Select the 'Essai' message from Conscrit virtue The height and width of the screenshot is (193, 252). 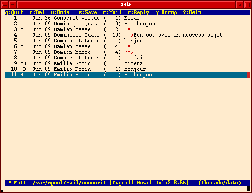[127, 18]
